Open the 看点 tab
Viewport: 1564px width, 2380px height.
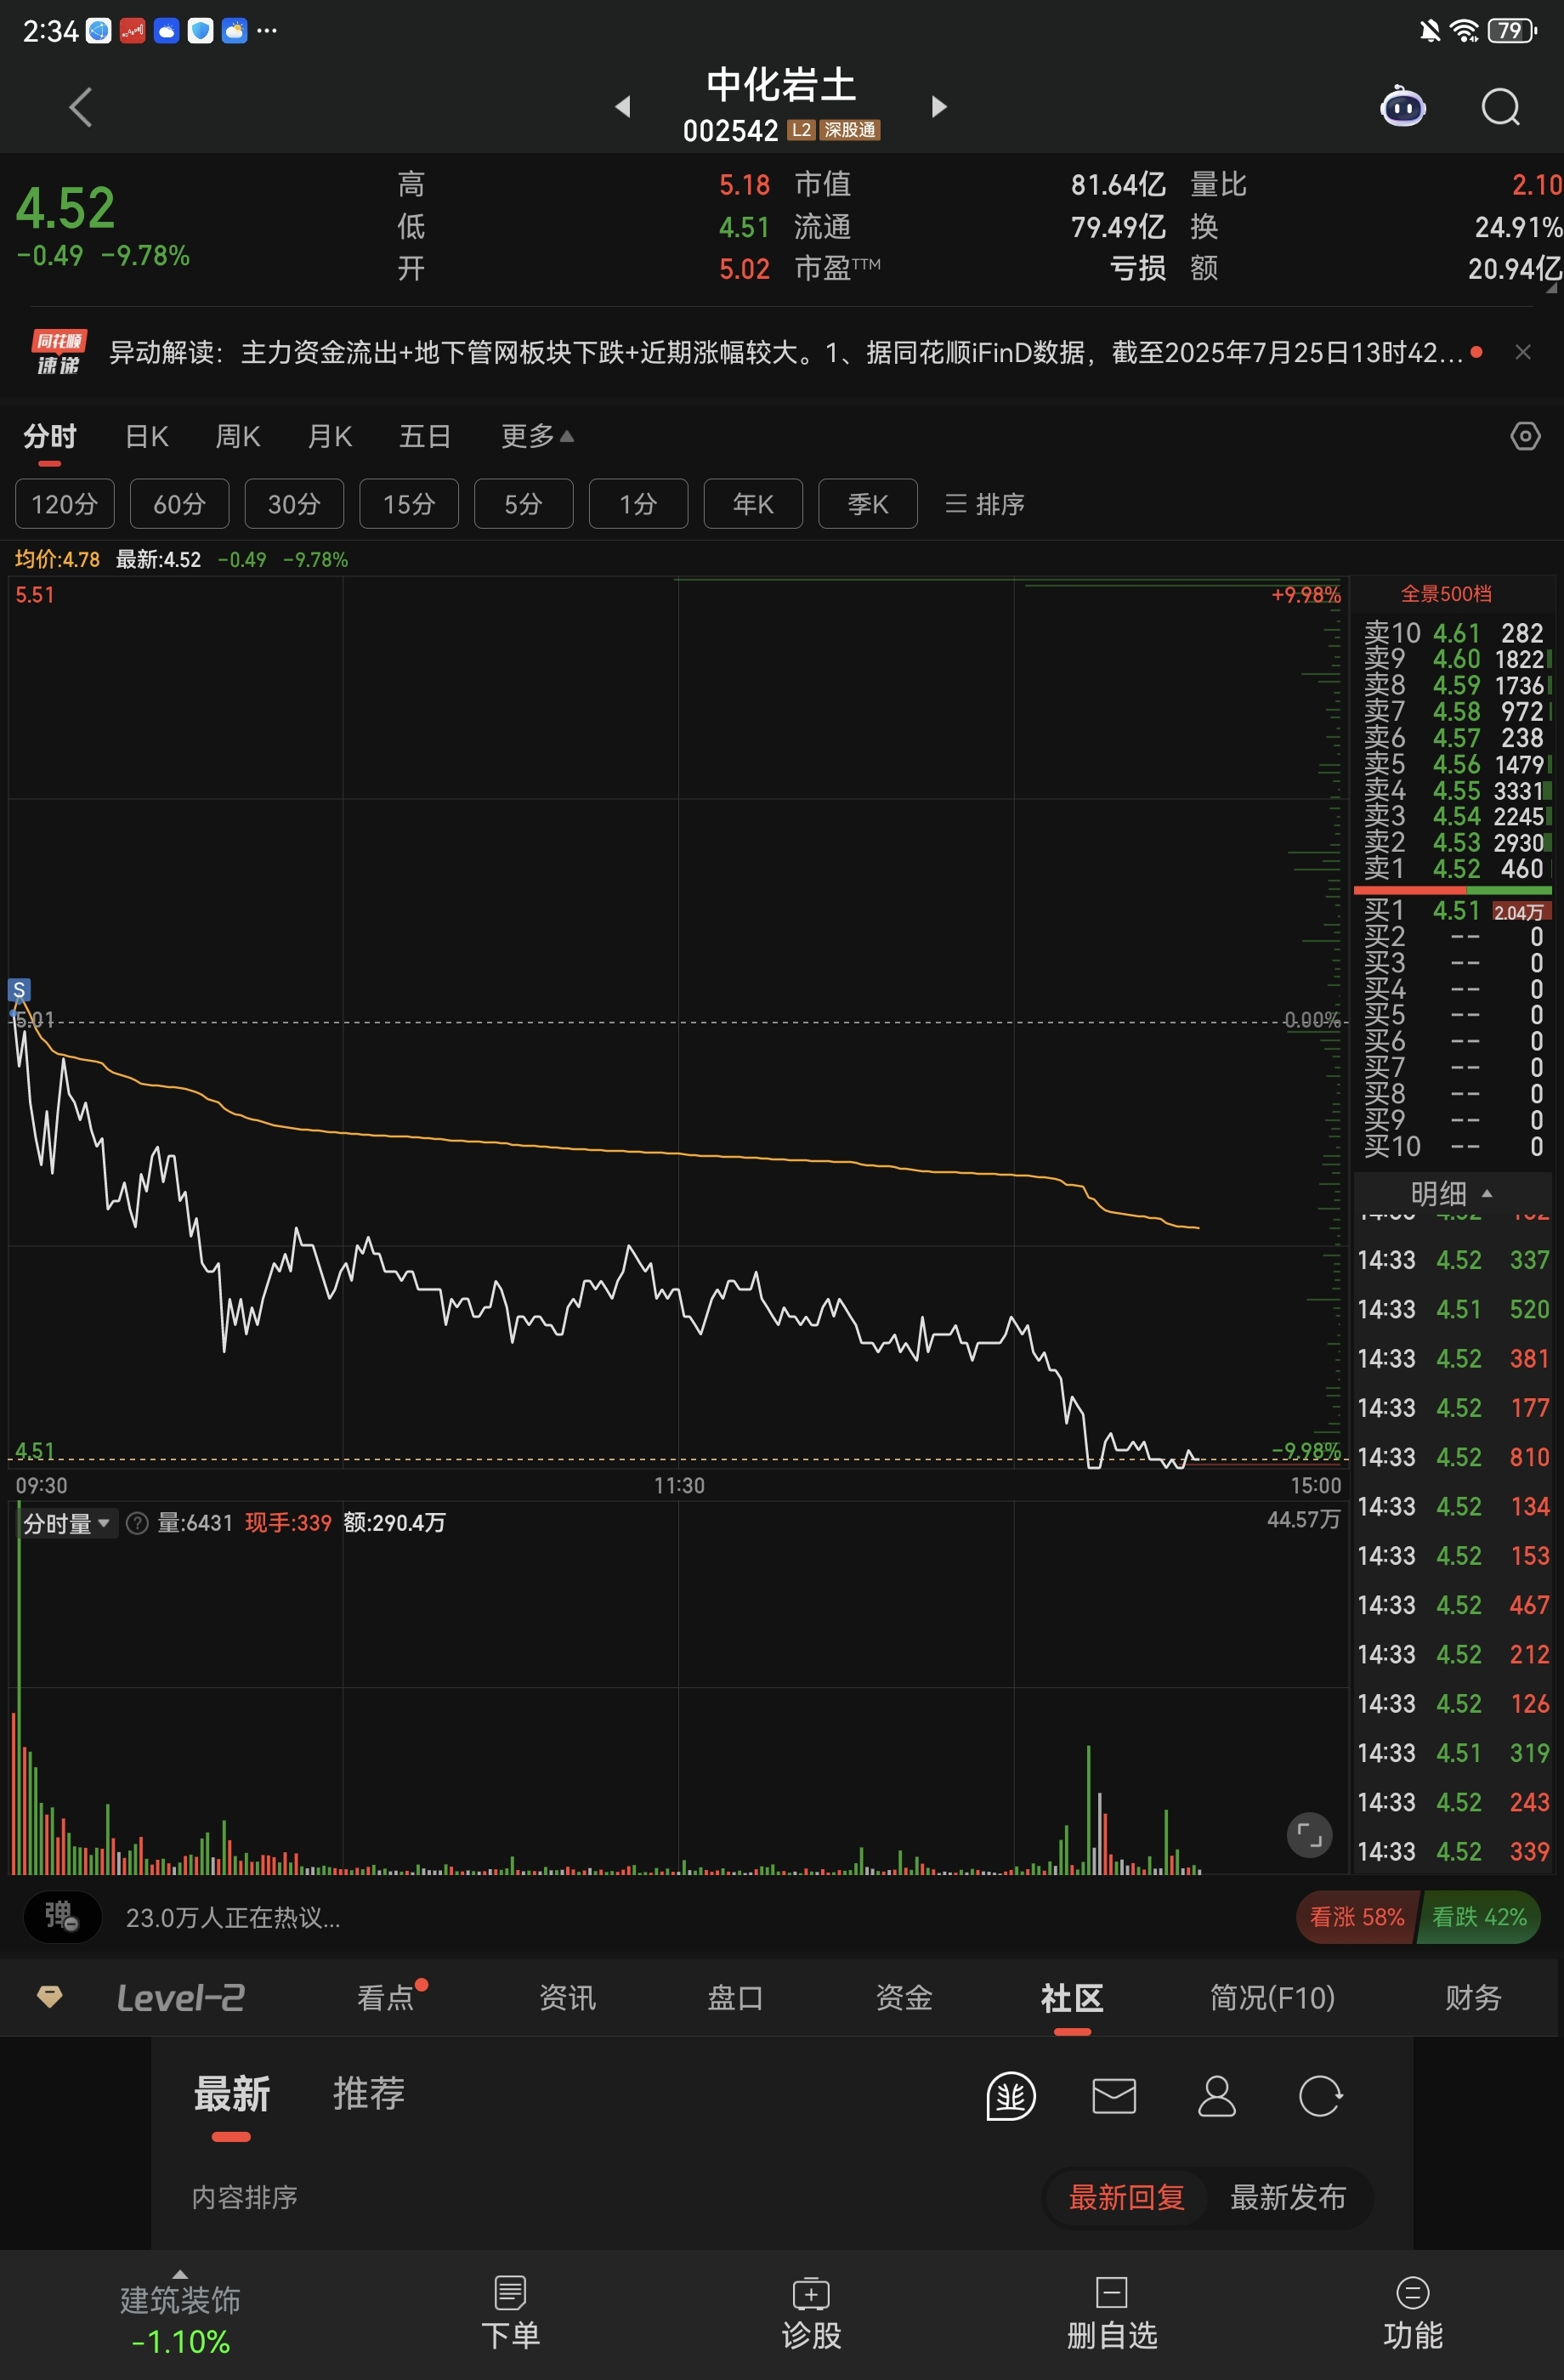[x=386, y=1997]
